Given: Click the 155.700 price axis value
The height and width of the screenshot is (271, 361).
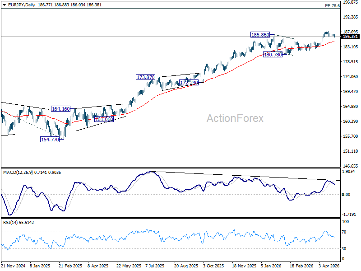Looking at the screenshot, I should tap(351, 136).
